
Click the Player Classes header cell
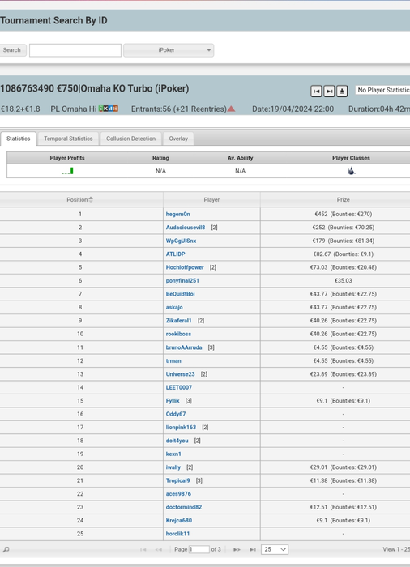click(x=351, y=158)
